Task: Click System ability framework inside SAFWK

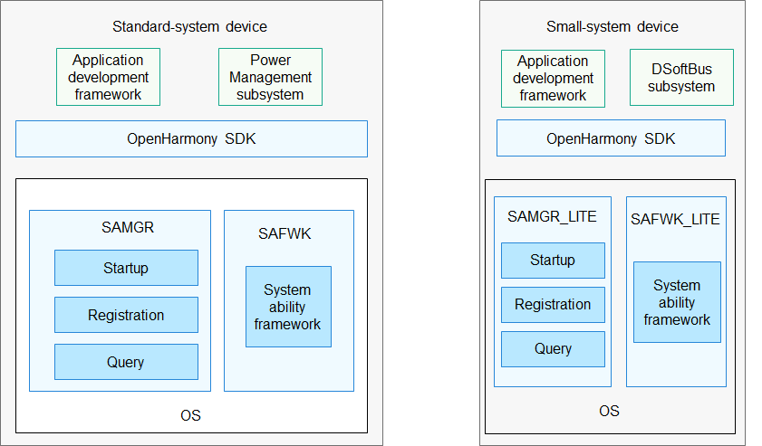Action: click(288, 307)
